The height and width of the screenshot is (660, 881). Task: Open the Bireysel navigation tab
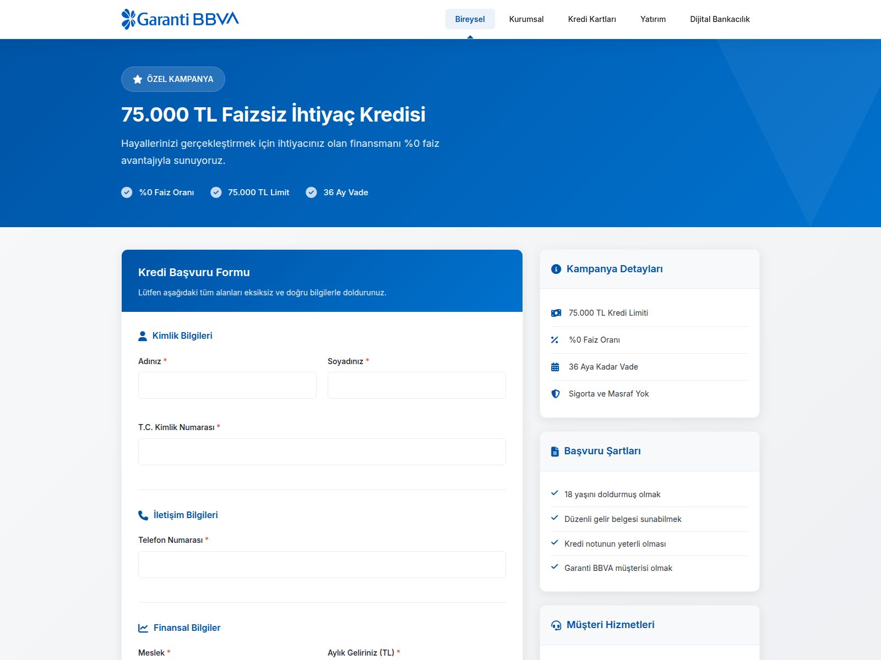[470, 19]
